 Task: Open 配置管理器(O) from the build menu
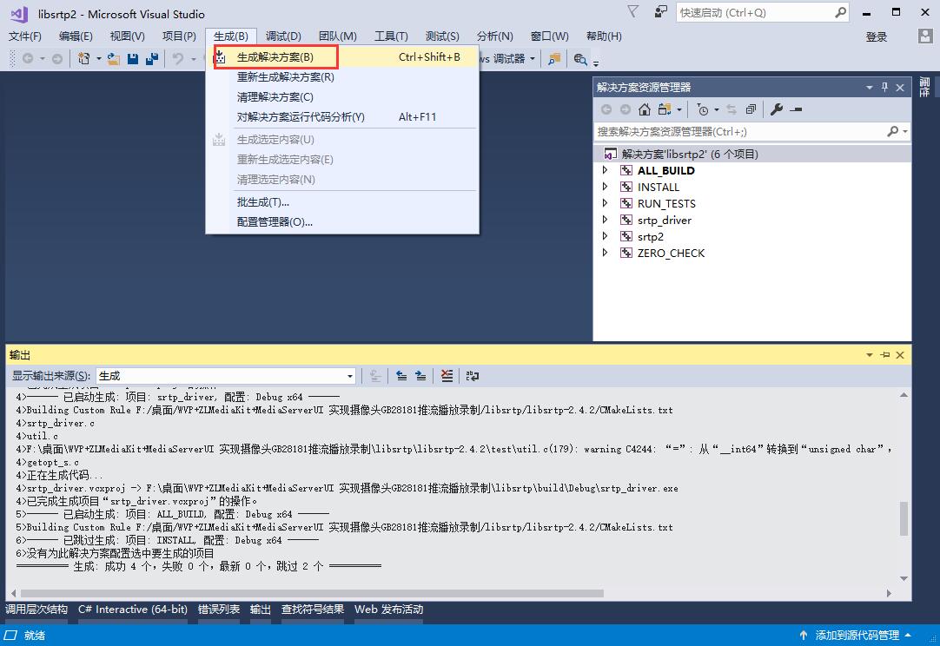[275, 221]
